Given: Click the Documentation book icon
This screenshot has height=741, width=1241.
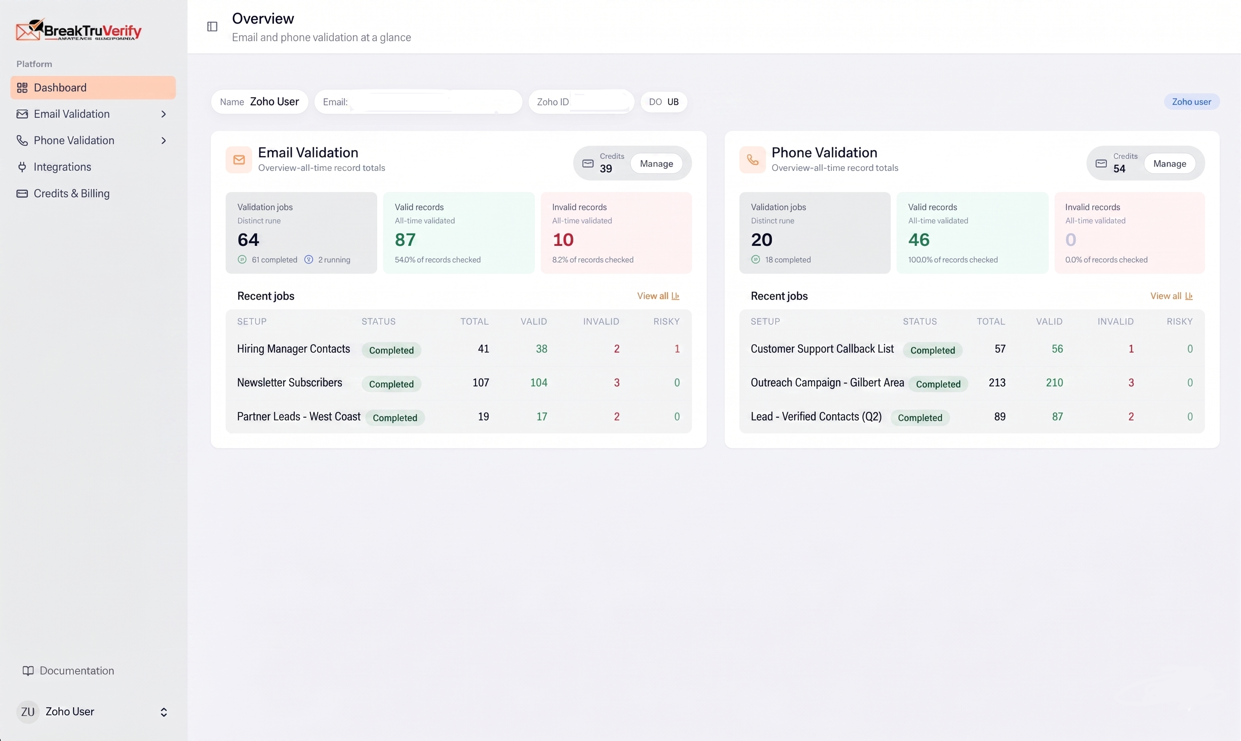Looking at the screenshot, I should click(28, 671).
